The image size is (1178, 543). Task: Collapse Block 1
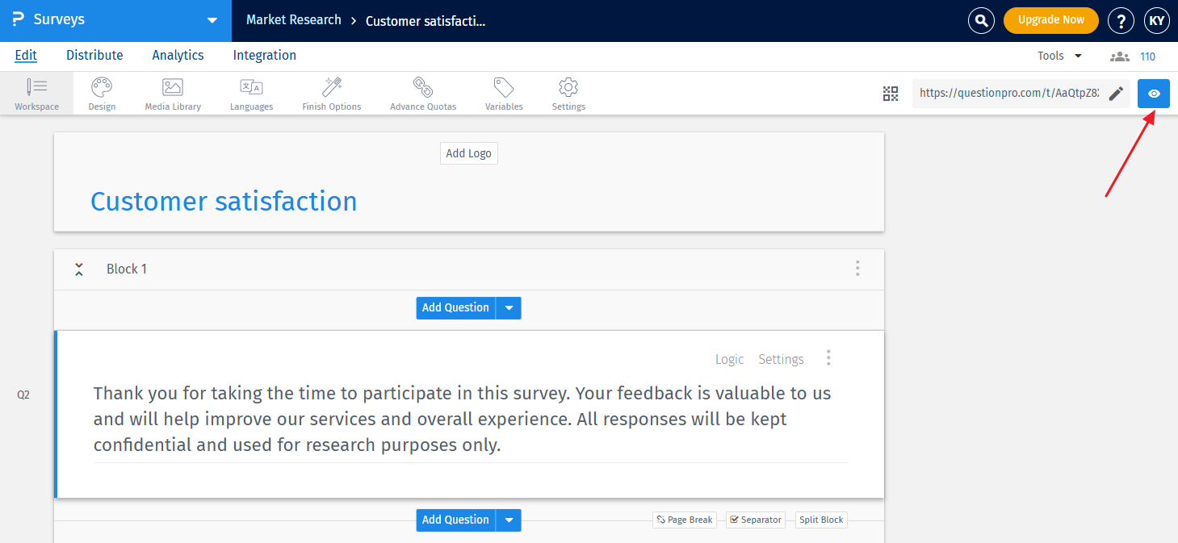[79, 269]
